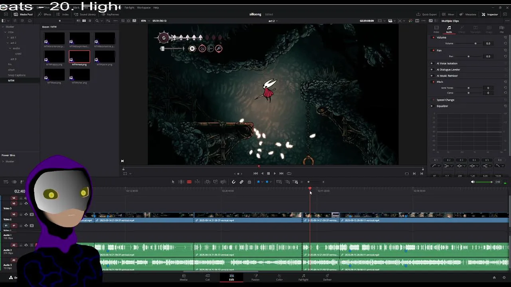Image resolution: width=511 pixels, height=287 pixels.
Task: Open the Cut page
Action: [208, 277]
